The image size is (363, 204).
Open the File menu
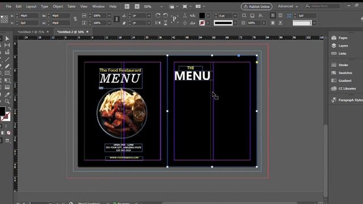[x=9, y=6]
